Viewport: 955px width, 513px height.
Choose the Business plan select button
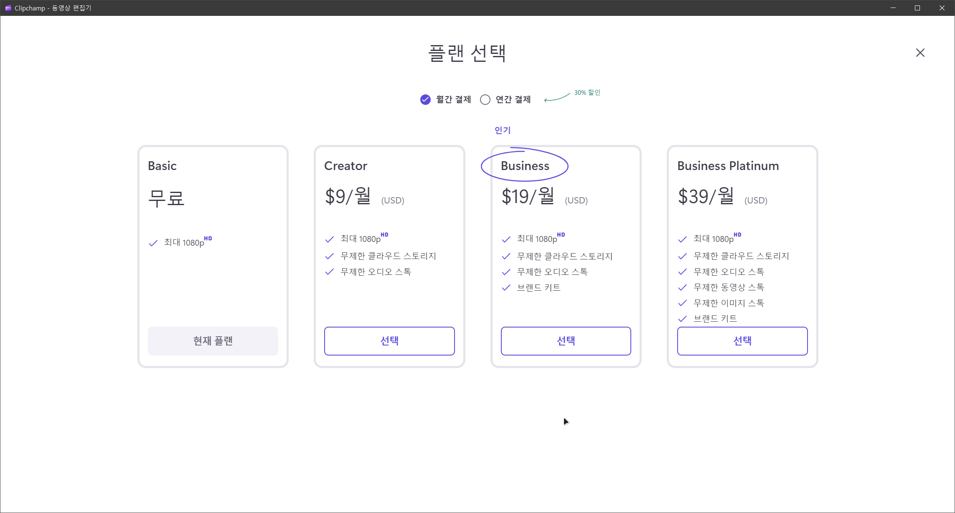[x=566, y=341]
